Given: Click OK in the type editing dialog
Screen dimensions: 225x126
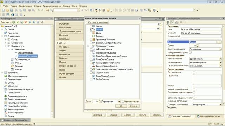Looking at the screenshot, I should [121, 106].
